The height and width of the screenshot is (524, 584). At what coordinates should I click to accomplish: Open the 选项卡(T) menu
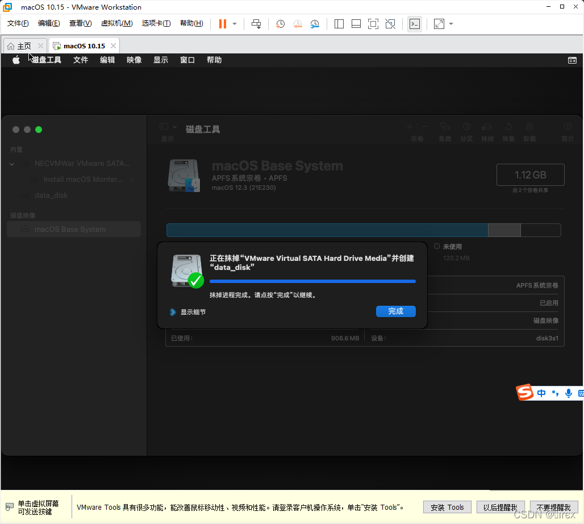[156, 23]
